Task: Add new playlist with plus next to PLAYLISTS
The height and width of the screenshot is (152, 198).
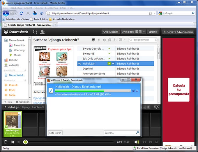Action: click(x=25, y=70)
